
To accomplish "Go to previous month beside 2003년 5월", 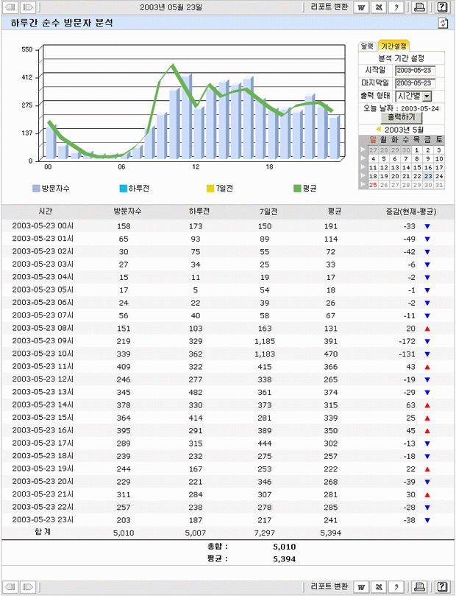I will pos(378,129).
